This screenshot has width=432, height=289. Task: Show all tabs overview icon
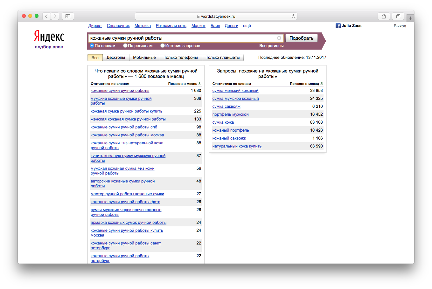(398, 16)
